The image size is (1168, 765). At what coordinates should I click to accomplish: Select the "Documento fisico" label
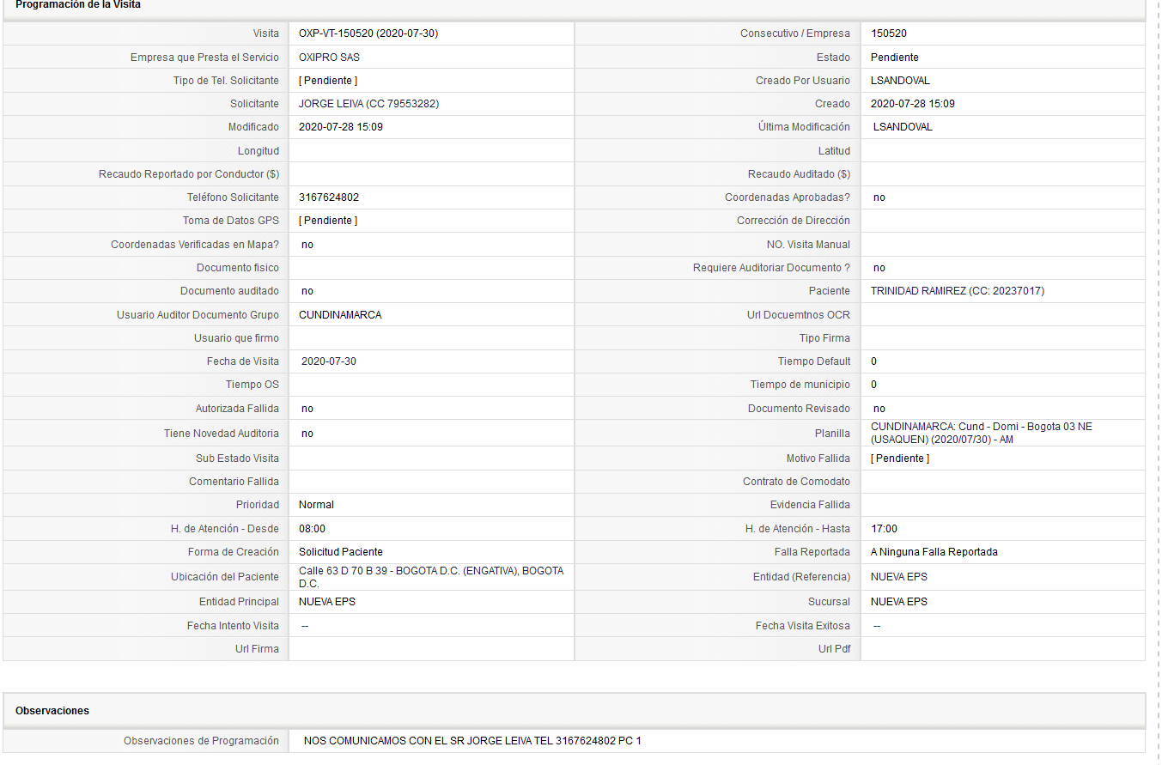coord(238,268)
